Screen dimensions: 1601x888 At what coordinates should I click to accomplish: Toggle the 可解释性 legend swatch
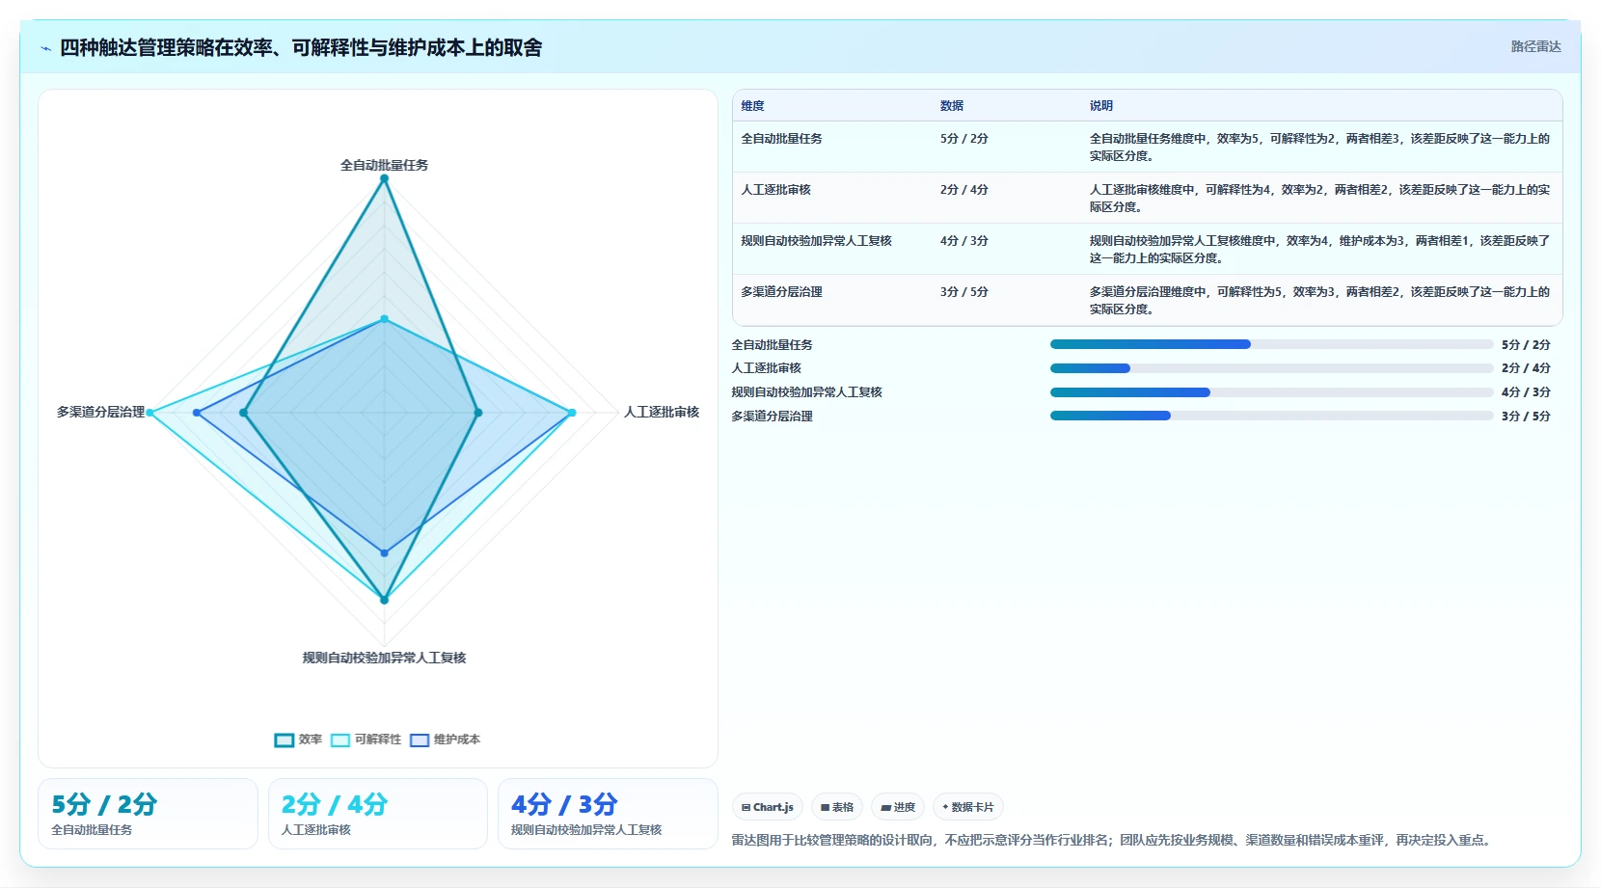coord(340,740)
